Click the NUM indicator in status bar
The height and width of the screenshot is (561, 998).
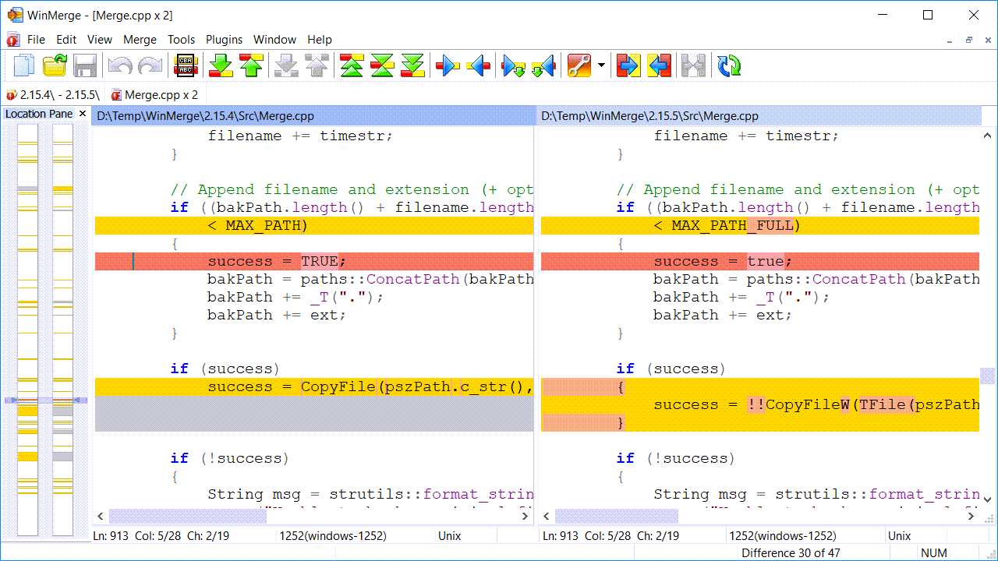click(934, 553)
